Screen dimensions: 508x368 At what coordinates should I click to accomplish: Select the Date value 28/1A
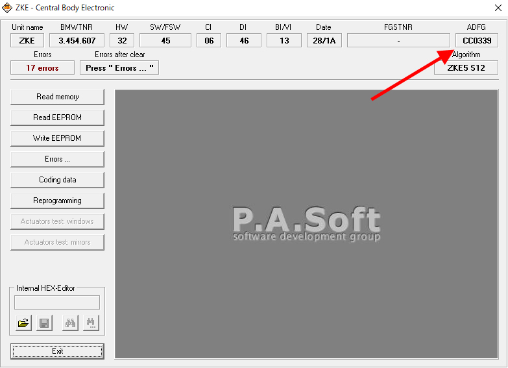point(324,40)
